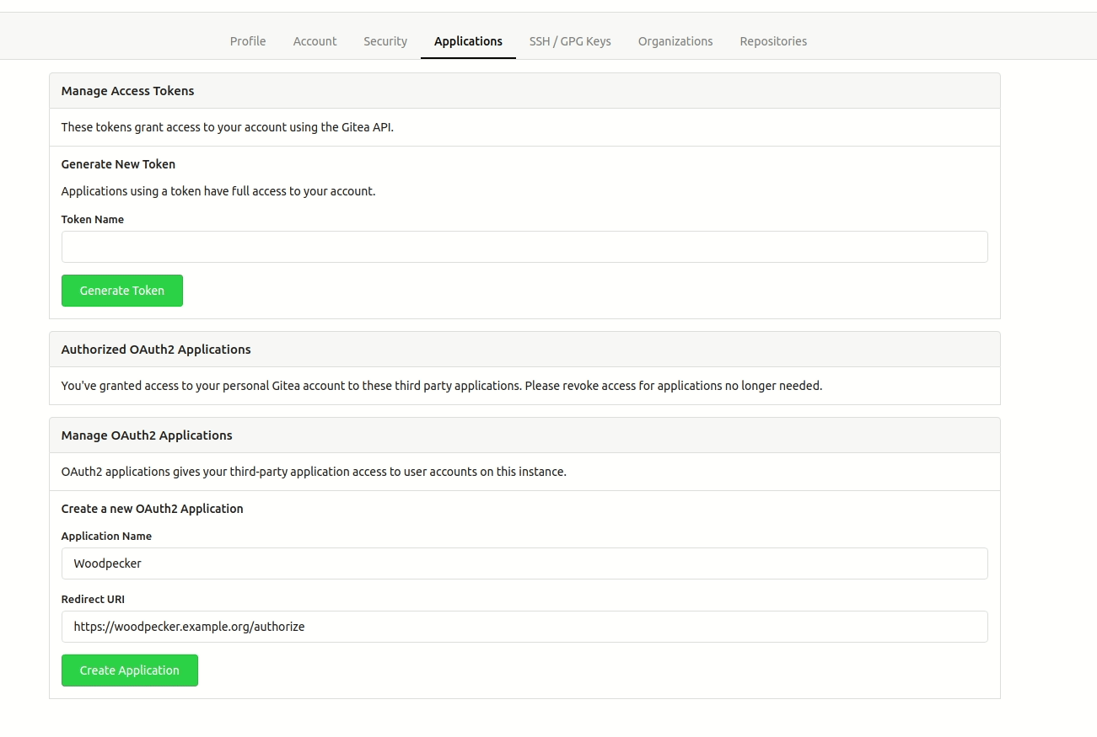Select the Woodpecker text in Application Name
The image size is (1097, 737).
107,563
